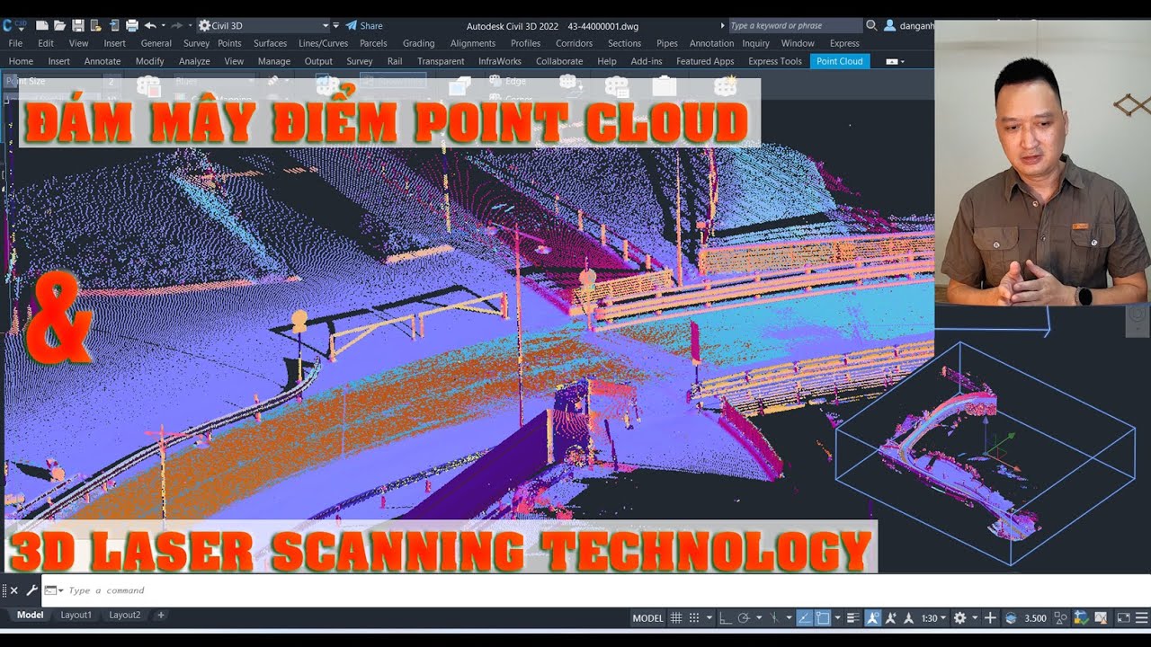Screen dimensions: 1151x647
Task: Open the File menu
Action: 15,43
